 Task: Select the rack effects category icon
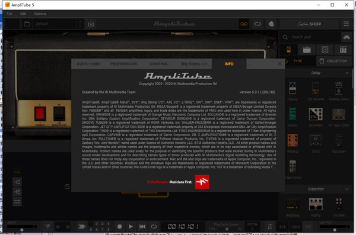click(343, 50)
